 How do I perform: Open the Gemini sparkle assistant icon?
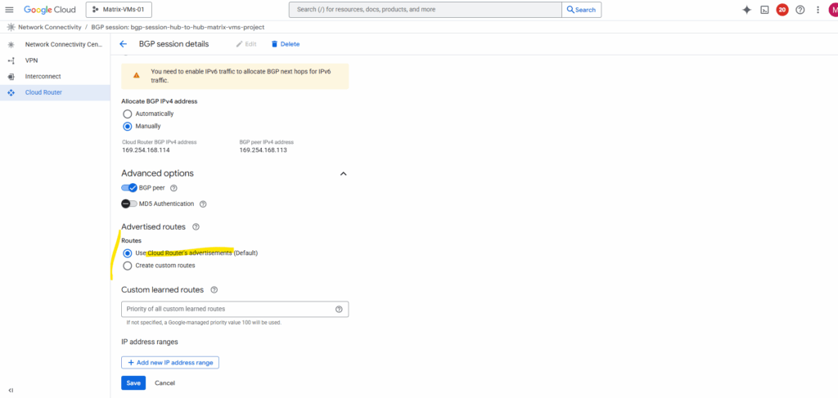pyautogui.click(x=746, y=10)
